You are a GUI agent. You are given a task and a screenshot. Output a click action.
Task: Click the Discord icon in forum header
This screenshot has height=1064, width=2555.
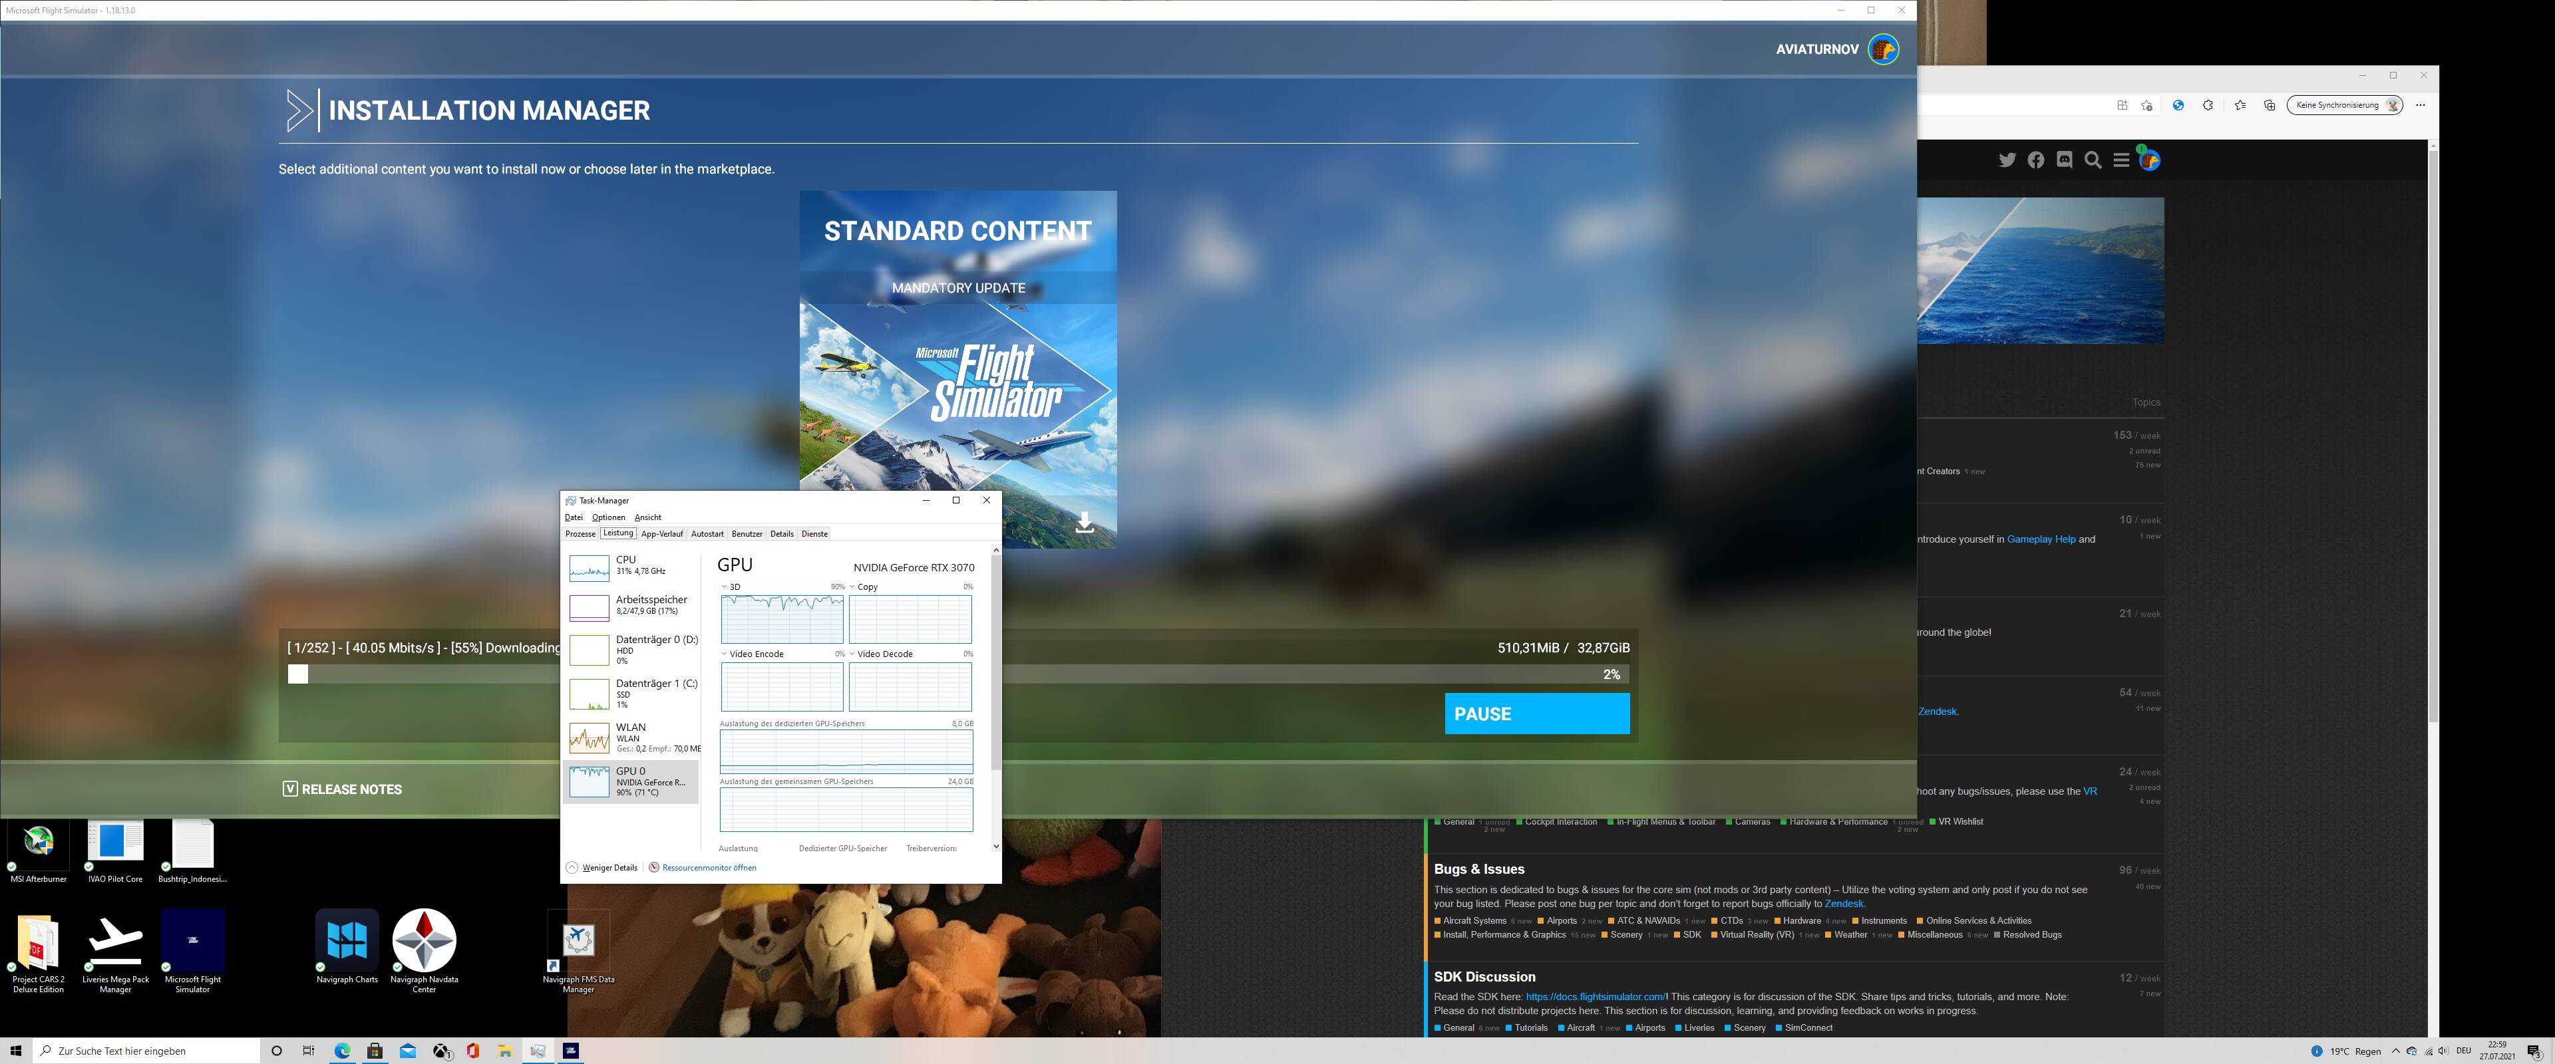(x=2064, y=160)
